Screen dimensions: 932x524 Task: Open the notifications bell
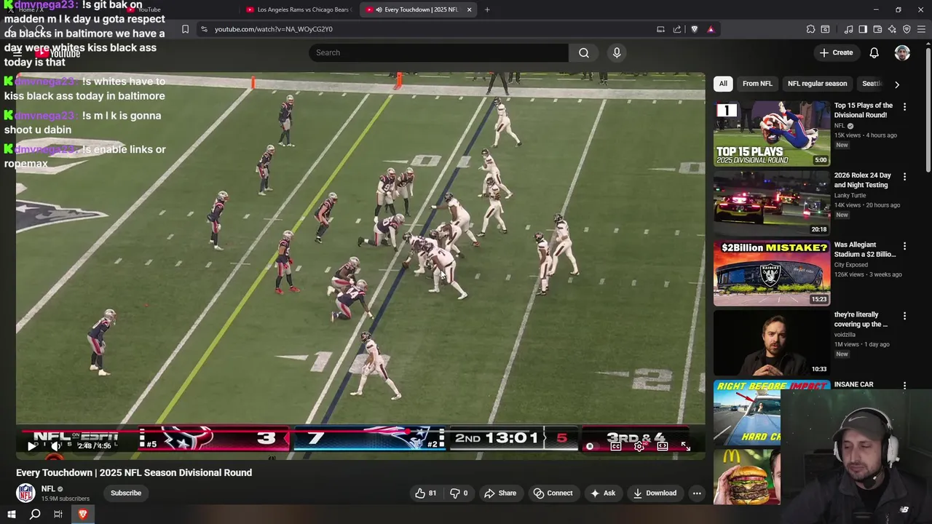[x=874, y=52]
